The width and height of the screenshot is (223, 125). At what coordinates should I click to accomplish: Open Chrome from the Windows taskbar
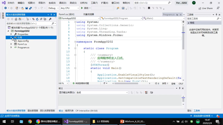tap(30, 122)
